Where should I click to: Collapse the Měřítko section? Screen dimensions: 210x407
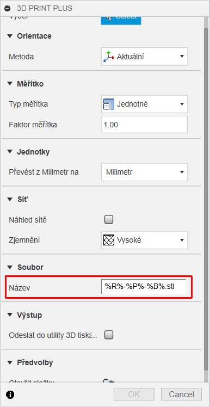(x=10, y=84)
